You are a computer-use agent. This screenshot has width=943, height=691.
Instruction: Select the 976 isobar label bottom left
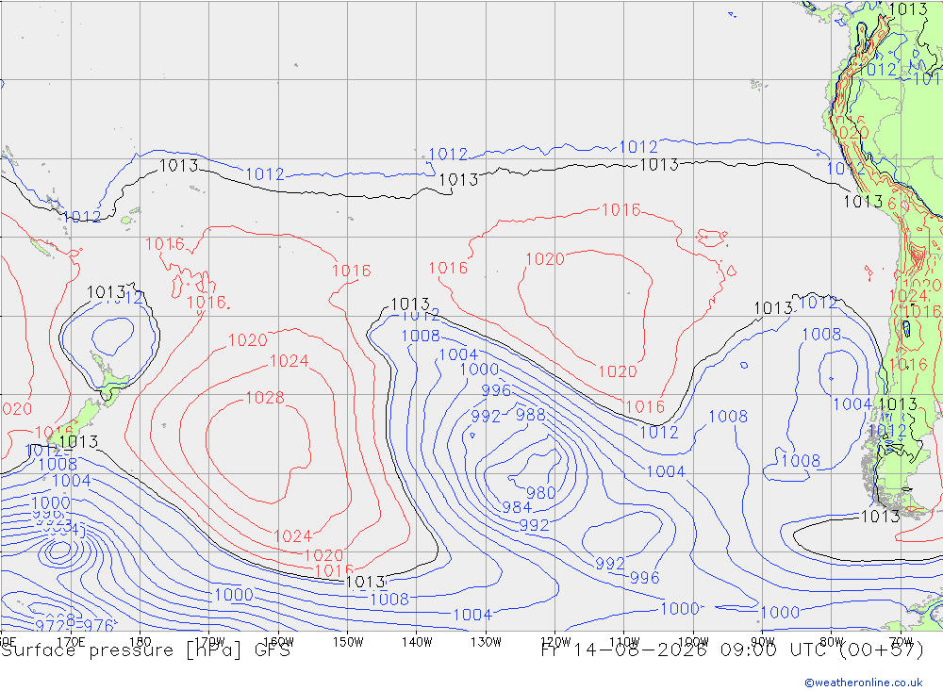[98, 625]
